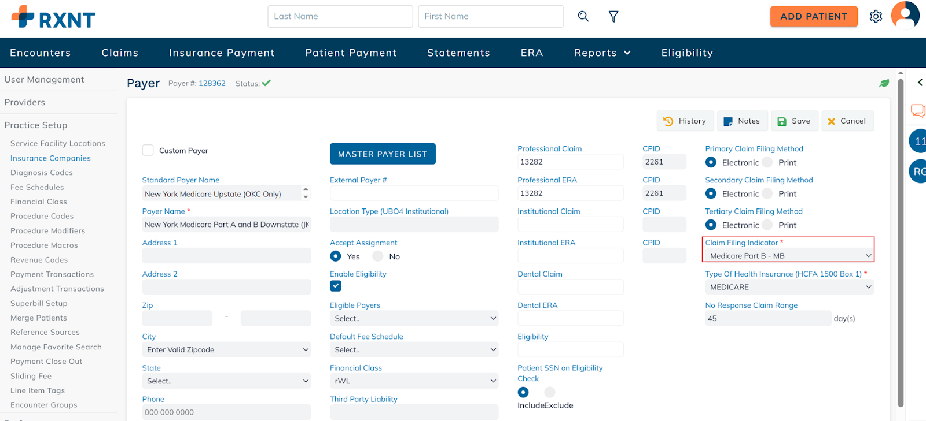
Task: Click the RXNT logo
Action: (53, 17)
